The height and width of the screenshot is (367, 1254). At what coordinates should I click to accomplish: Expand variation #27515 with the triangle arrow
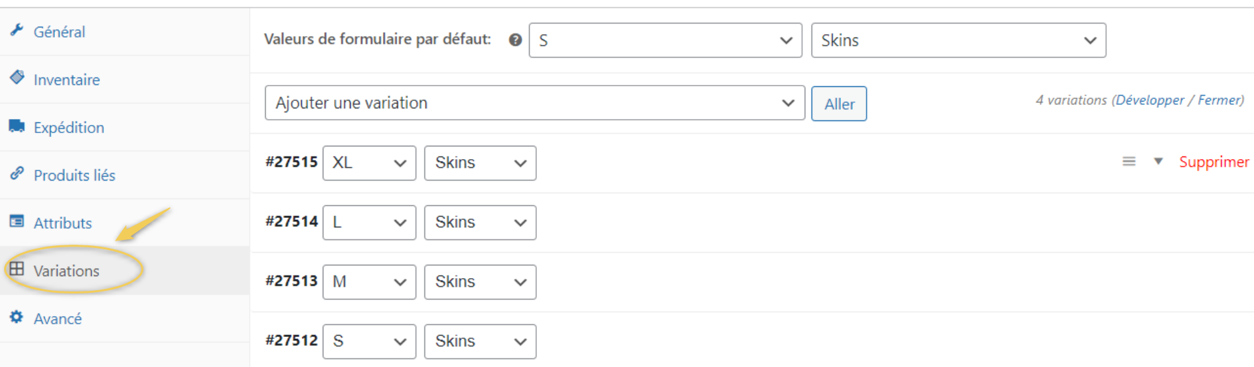click(x=1158, y=161)
